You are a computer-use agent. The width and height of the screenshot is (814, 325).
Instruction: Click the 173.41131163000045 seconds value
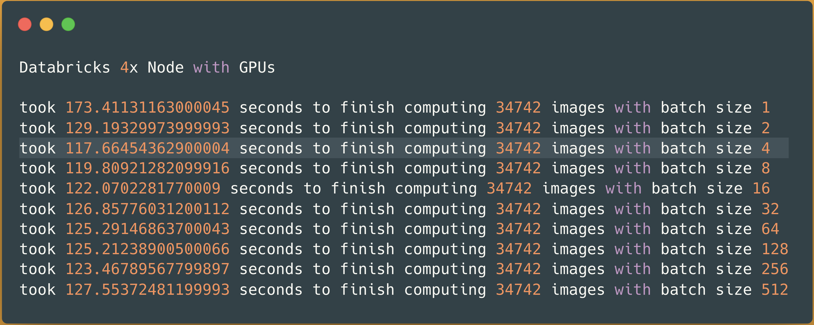tap(147, 108)
